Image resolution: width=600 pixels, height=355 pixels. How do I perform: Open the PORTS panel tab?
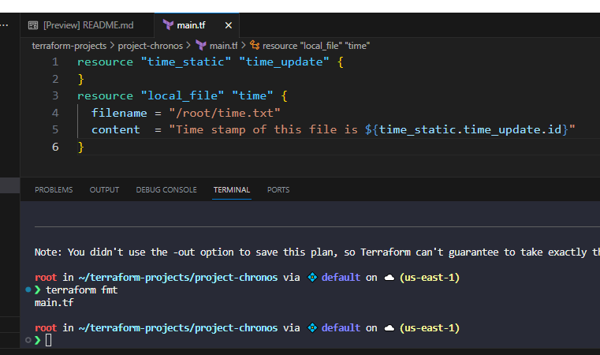click(278, 190)
